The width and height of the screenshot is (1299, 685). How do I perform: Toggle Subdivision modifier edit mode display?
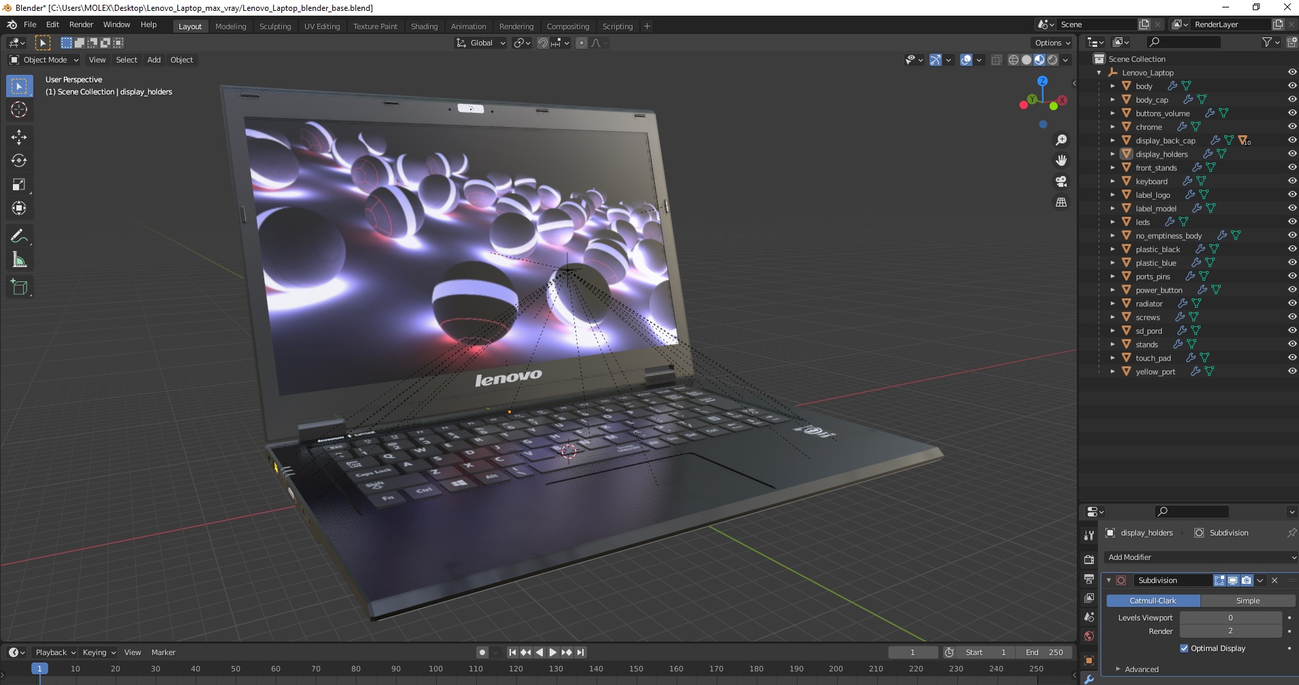pos(1220,580)
